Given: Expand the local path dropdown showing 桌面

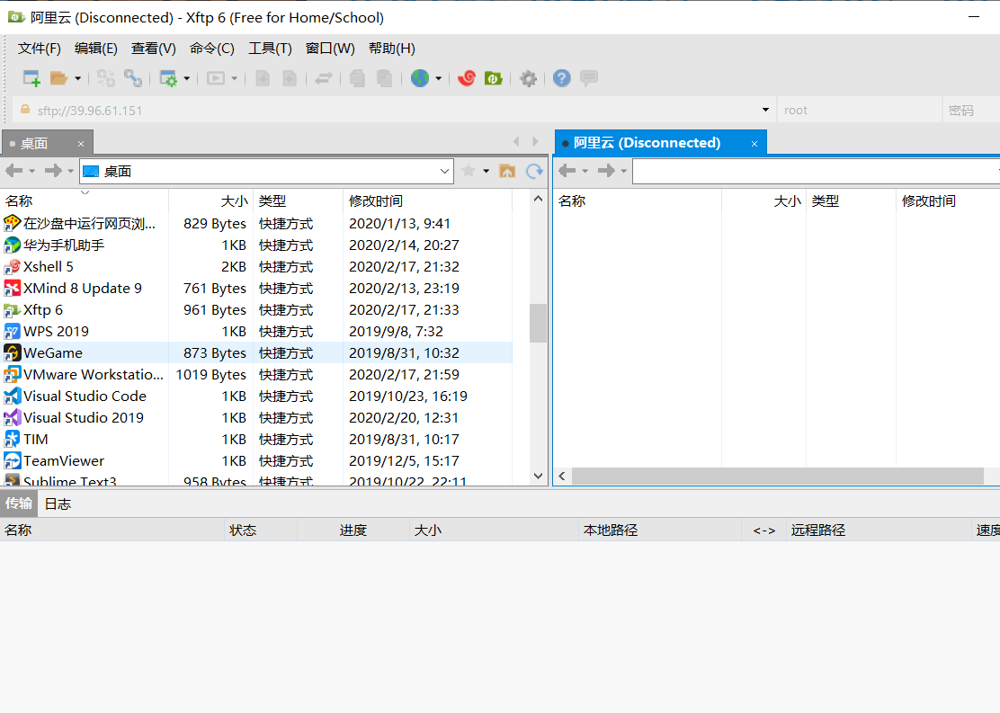Looking at the screenshot, I should point(445,171).
